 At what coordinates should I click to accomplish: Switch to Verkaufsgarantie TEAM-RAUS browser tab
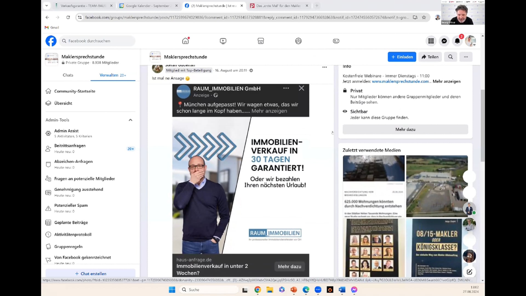point(84,5)
